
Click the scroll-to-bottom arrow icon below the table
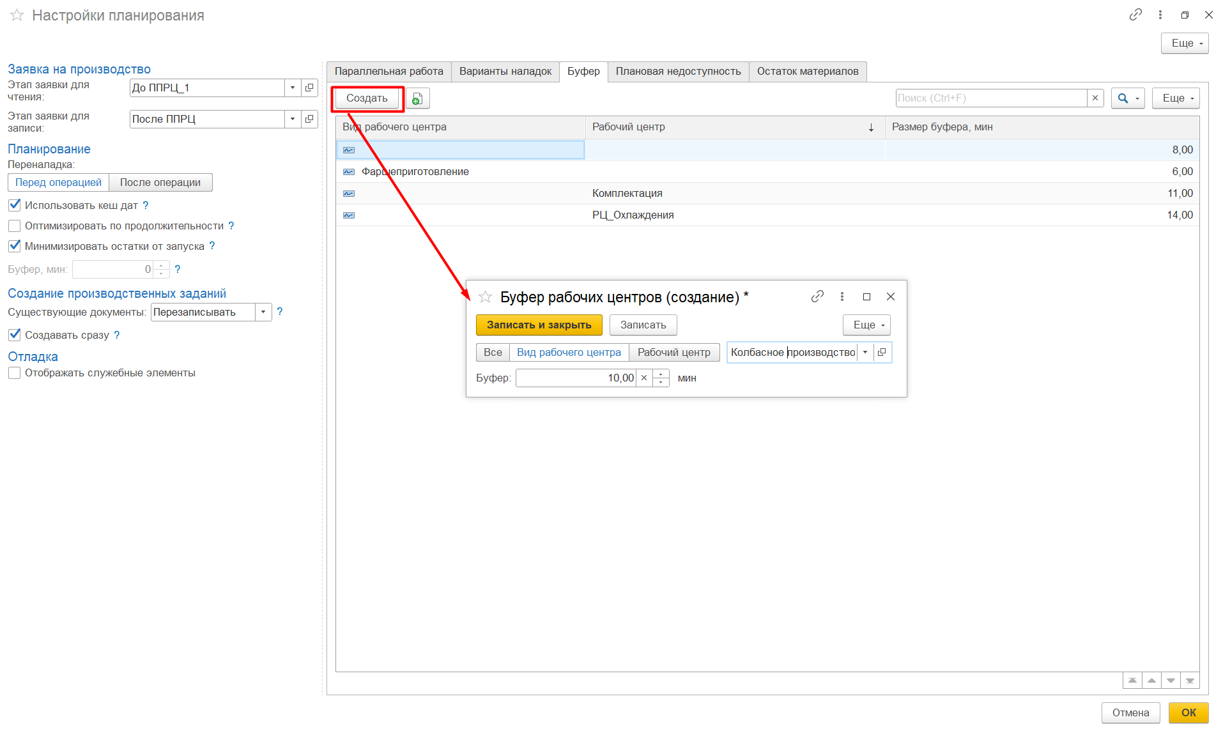pyautogui.click(x=1190, y=681)
